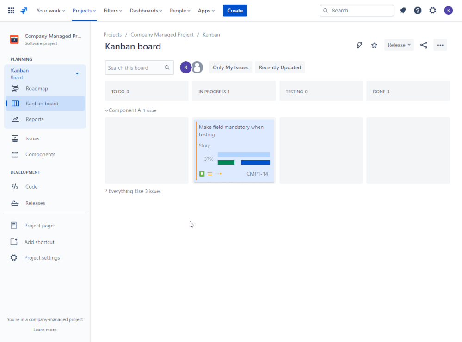
Task: Click the light blue progress bar on card
Action: pyautogui.click(x=244, y=154)
